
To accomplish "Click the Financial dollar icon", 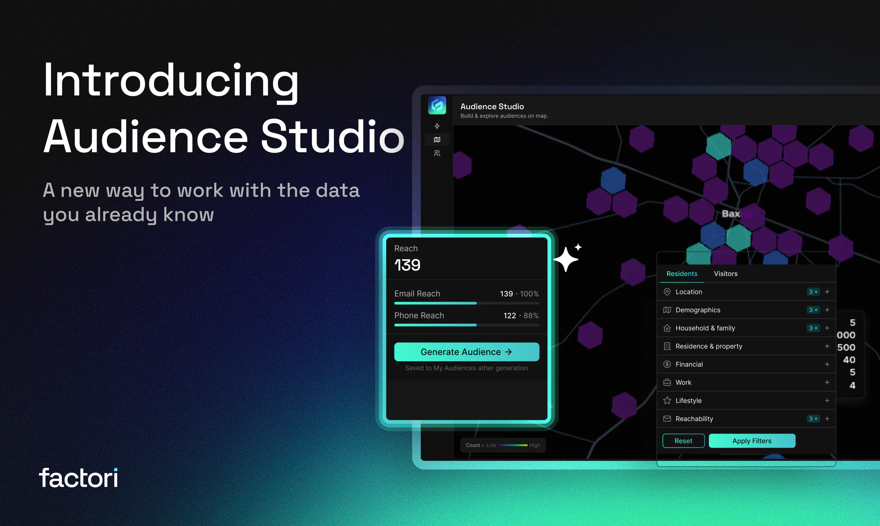I will 667,364.
